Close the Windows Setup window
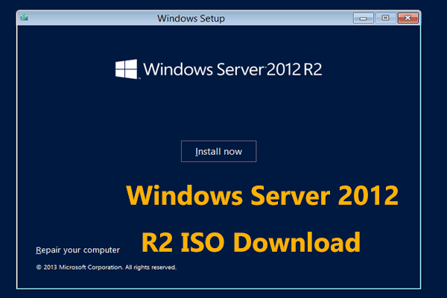Viewport: 447px width, 298px height. coord(408,18)
